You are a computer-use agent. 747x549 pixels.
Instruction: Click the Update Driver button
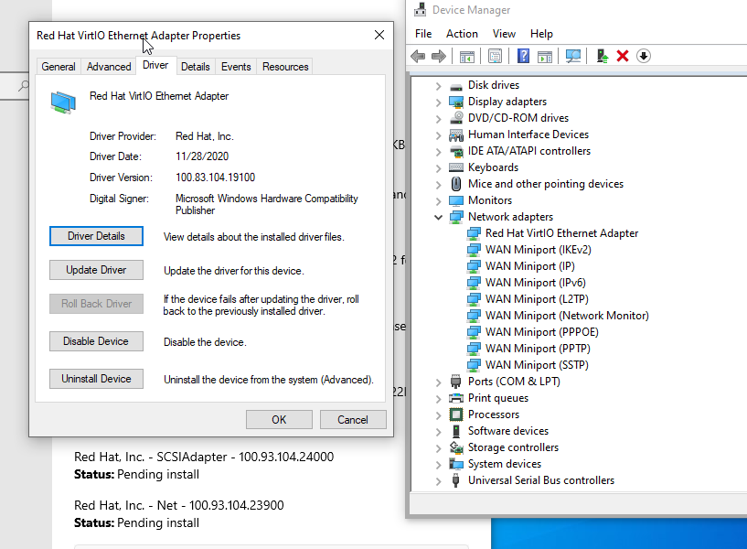click(x=96, y=270)
